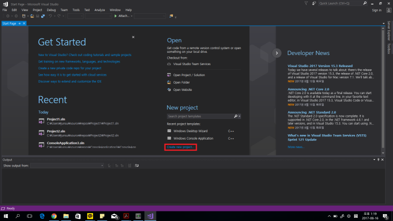Open the Discover ways to extend IDE link
Screen dimensions: 393x221
70,81
